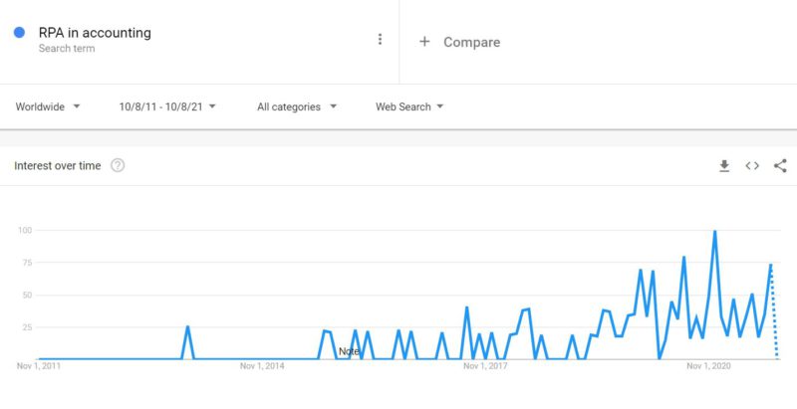Image resolution: width=797 pixels, height=409 pixels.
Task: Open the embed code icon
Action: tap(752, 166)
